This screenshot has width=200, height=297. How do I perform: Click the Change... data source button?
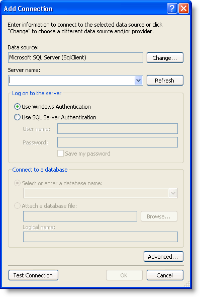pos(165,57)
